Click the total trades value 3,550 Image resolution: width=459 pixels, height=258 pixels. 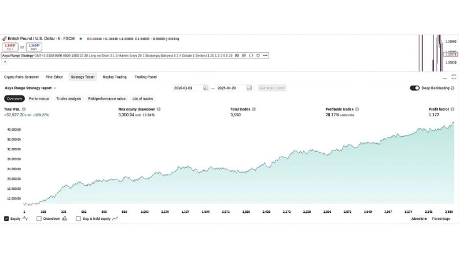pos(236,115)
